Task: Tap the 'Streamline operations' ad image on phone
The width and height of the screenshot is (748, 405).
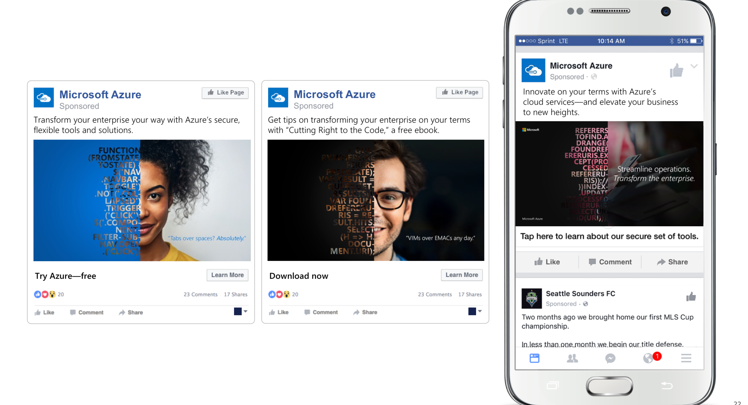Action: (x=609, y=174)
